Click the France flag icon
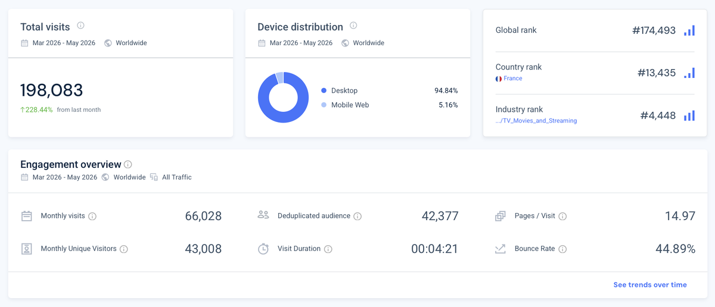 coord(499,79)
